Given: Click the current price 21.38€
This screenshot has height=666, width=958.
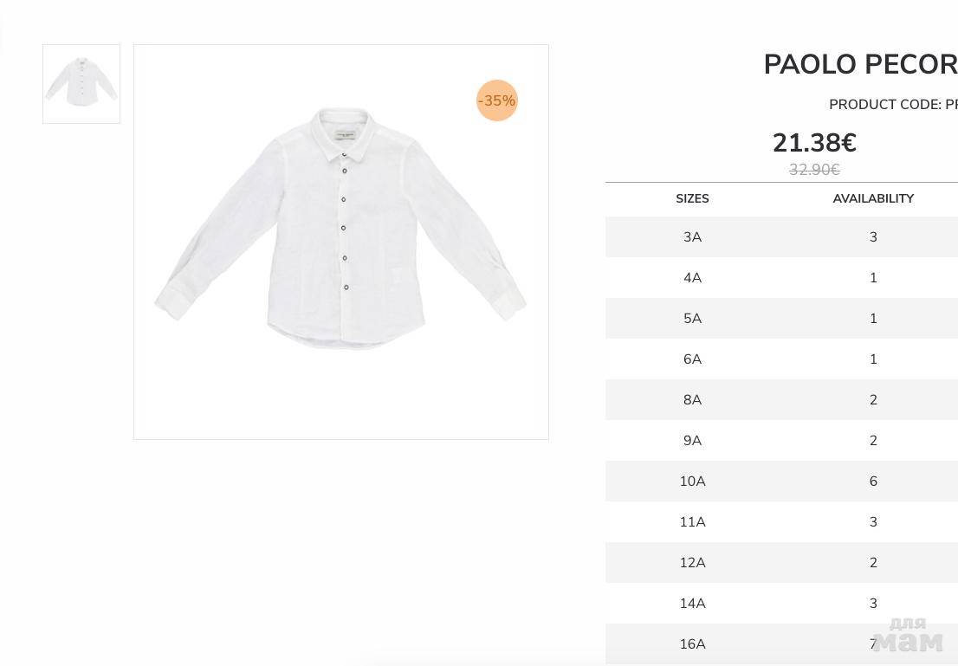Looking at the screenshot, I should tap(814, 143).
